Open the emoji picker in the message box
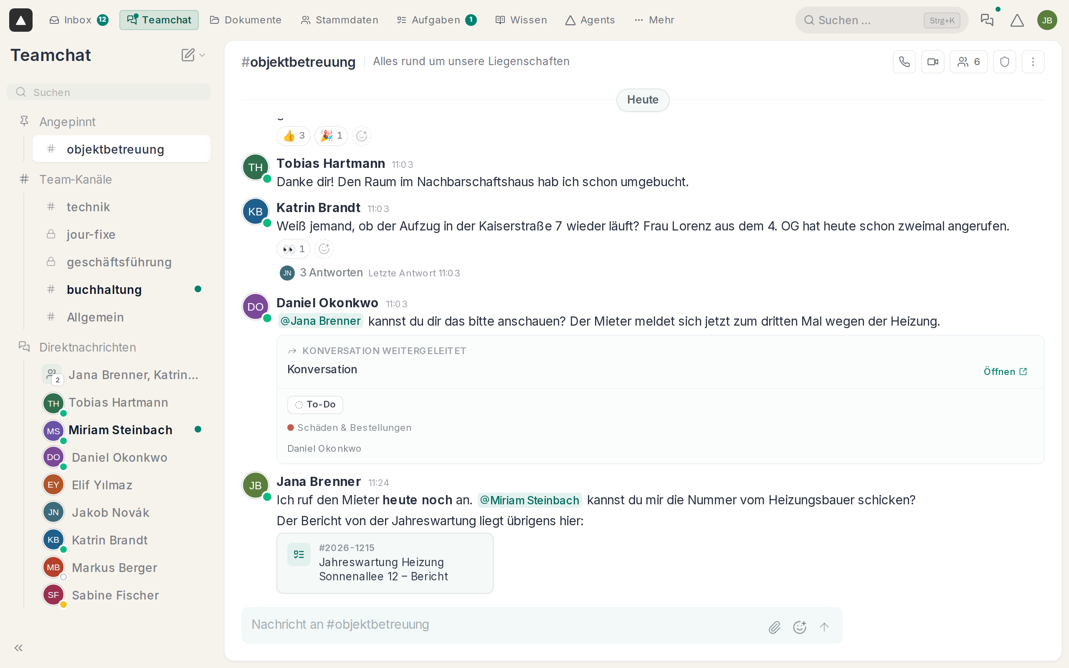 point(800,627)
